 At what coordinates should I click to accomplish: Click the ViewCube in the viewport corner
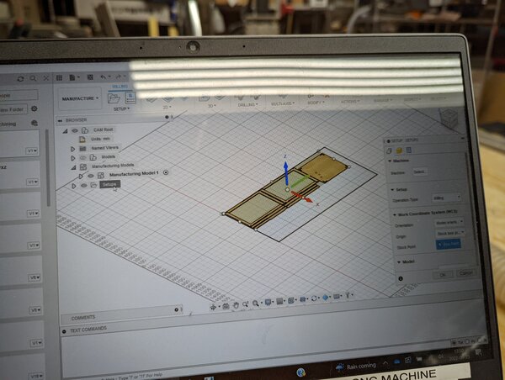pyautogui.click(x=448, y=118)
